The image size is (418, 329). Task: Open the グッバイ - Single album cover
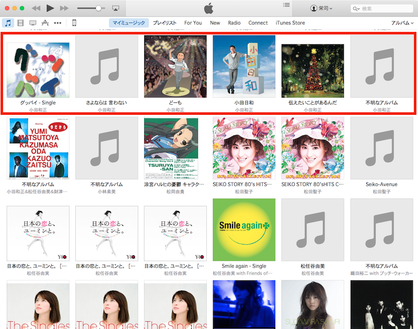coord(38,70)
